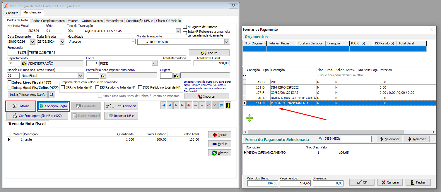441x192 pixels.
Task: Click the red minus delete record icon
Action: pos(196,105)
